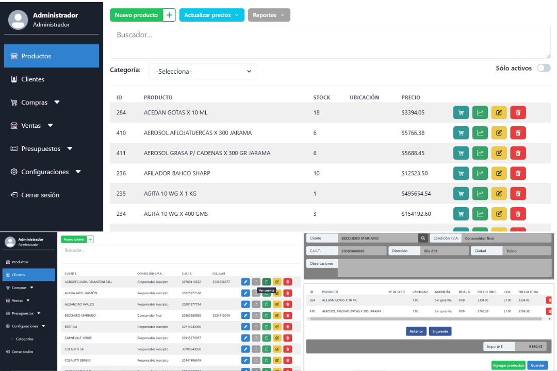This screenshot has width=557, height=371.
Task: Open the Categoría -Selecciona- dropdown
Action: 203,72
